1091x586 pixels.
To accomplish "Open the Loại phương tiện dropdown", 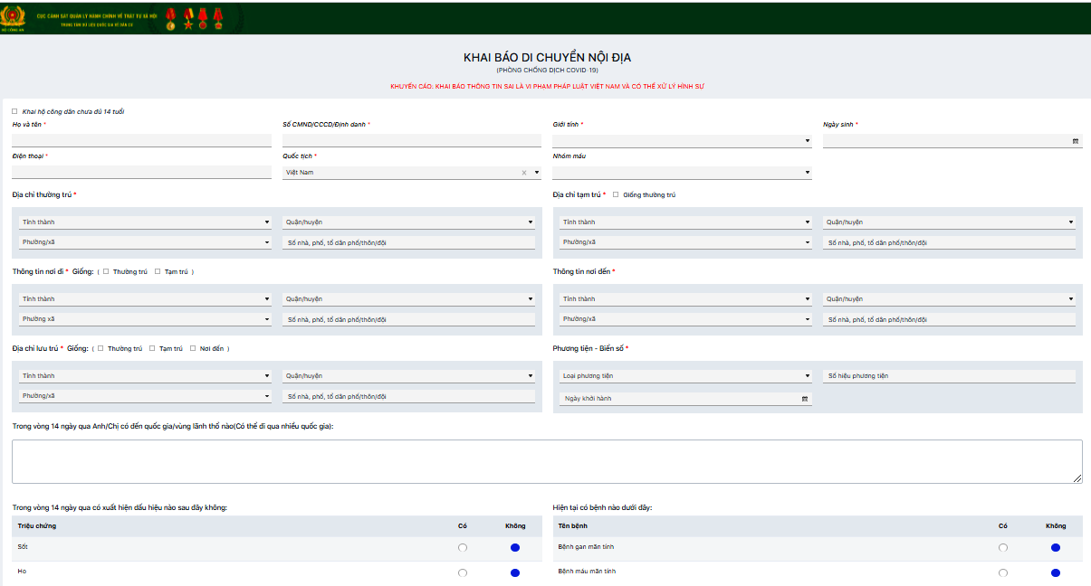I will click(x=685, y=376).
